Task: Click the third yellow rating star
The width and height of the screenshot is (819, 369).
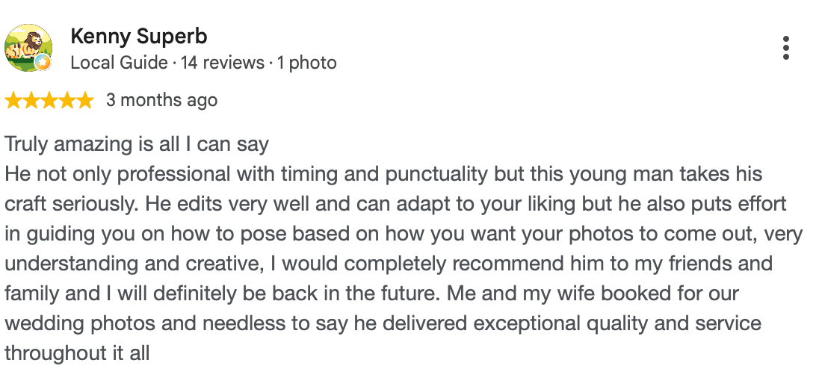Action: coord(49,100)
